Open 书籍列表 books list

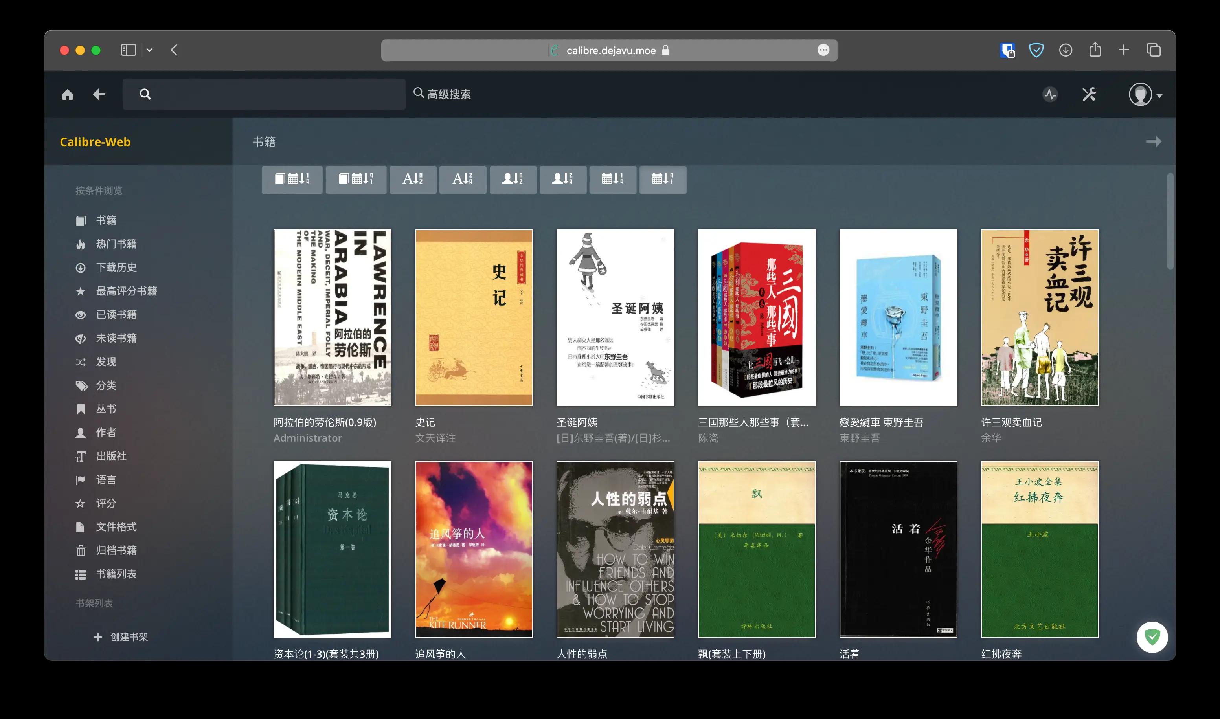point(106,574)
